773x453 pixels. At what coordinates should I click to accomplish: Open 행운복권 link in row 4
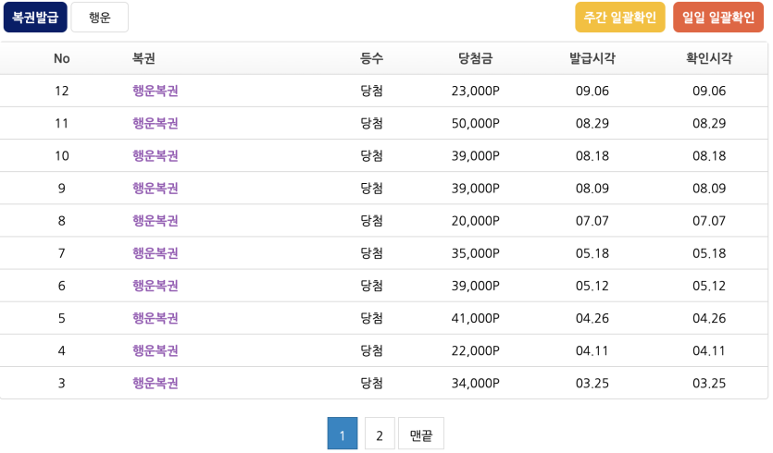(156, 350)
